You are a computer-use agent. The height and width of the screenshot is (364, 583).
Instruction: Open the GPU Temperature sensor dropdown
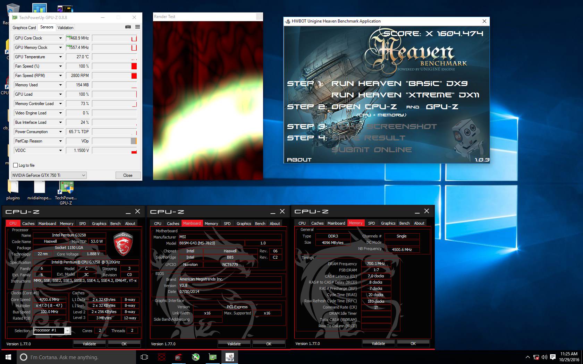[x=60, y=57]
